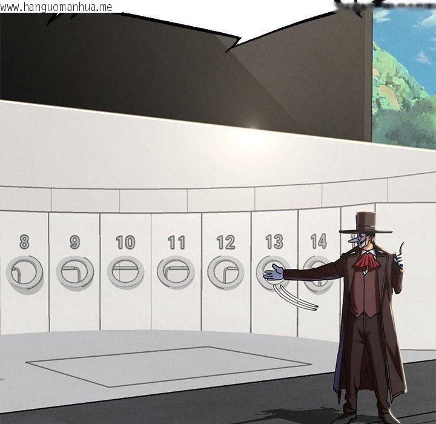The width and height of the screenshot is (436, 424).
Task: Click the number 12 door label
Action: (x=226, y=243)
